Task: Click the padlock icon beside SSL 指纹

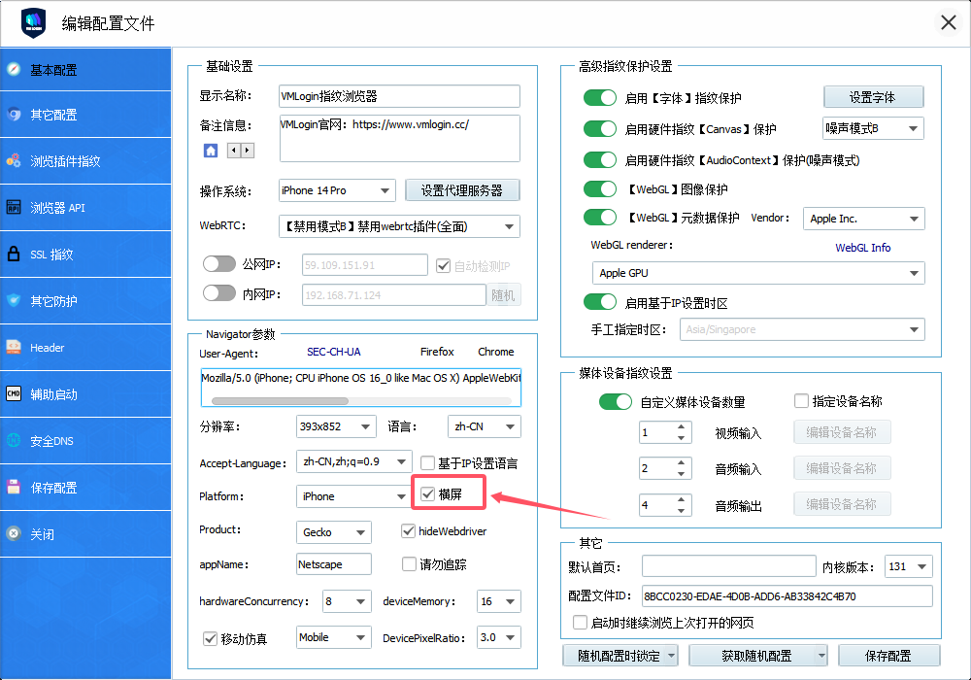Action: point(15,254)
